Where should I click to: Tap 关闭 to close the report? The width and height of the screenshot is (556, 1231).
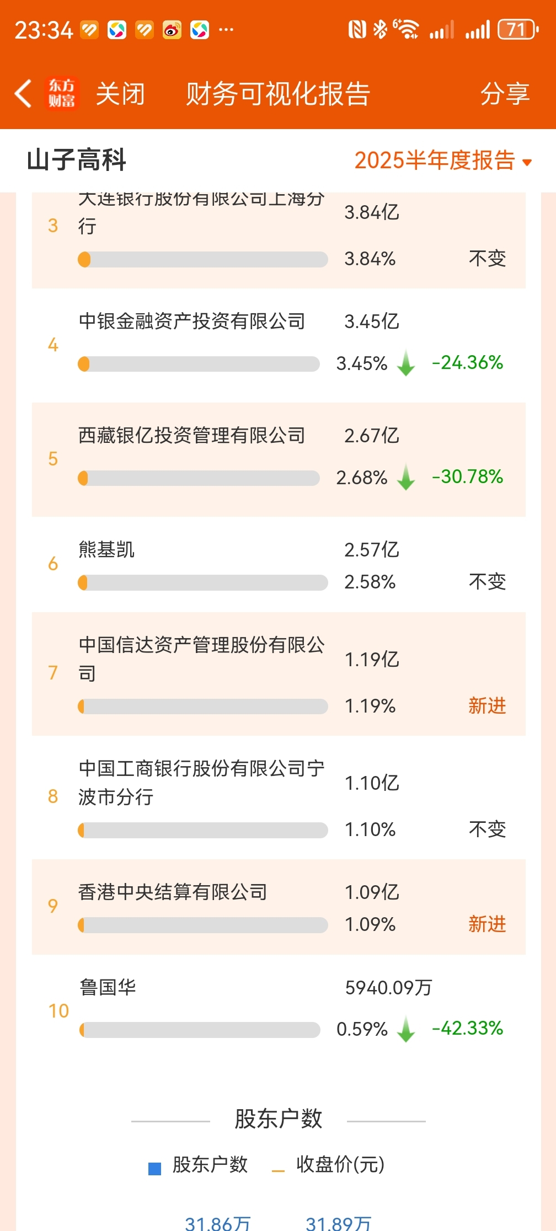(x=120, y=94)
